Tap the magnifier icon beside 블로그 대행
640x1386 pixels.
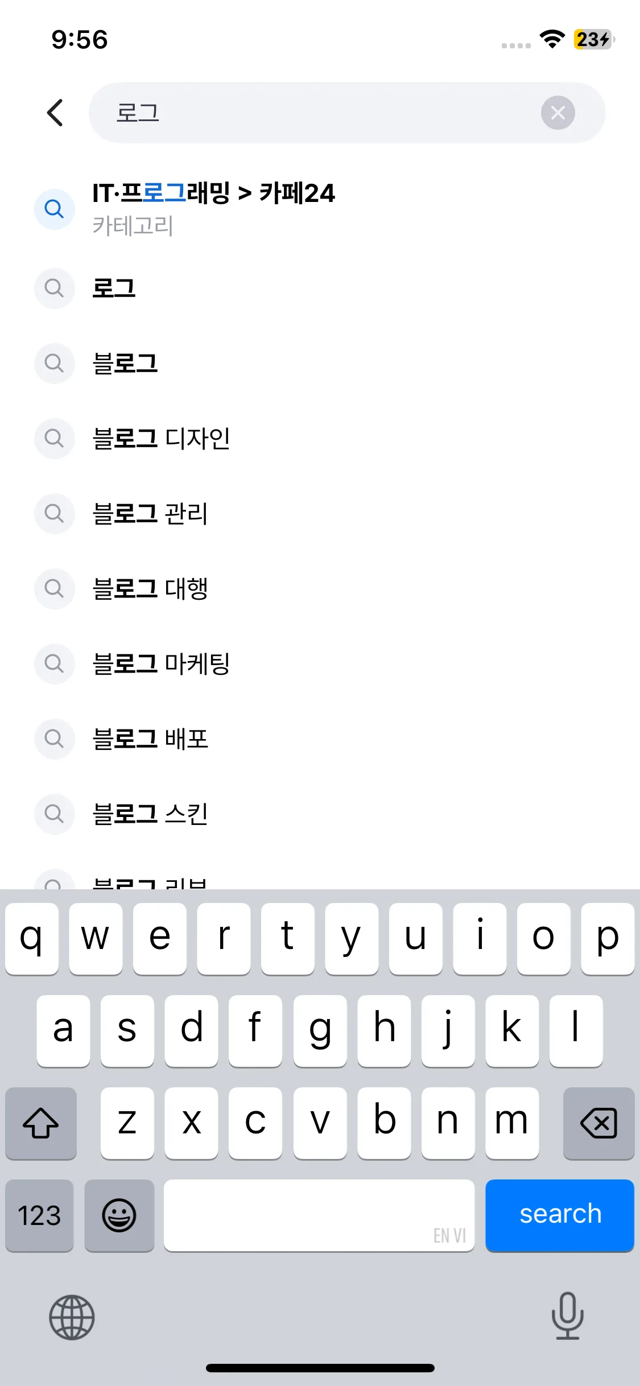click(x=55, y=589)
